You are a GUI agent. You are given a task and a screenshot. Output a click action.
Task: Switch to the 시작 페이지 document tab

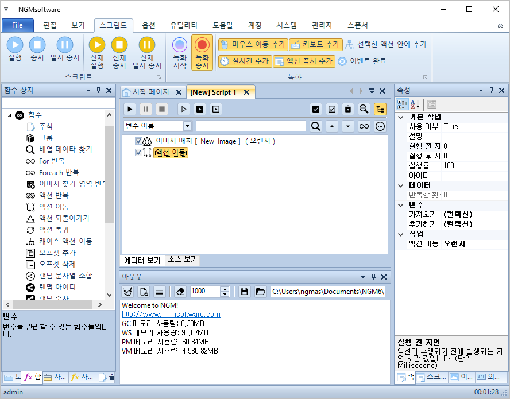[150, 92]
